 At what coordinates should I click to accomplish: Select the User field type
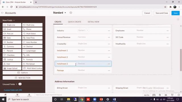tap(12, 64)
